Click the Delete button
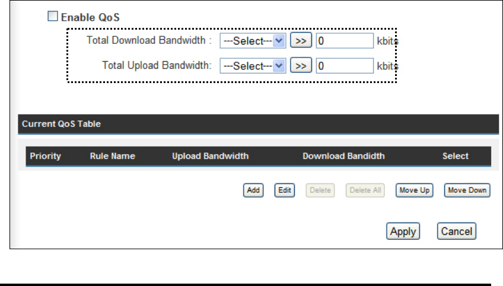 (x=320, y=190)
